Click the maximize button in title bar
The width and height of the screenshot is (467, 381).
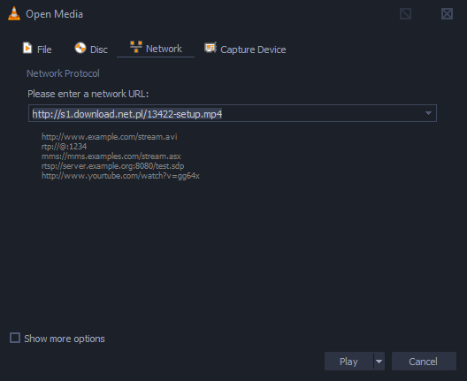405,13
